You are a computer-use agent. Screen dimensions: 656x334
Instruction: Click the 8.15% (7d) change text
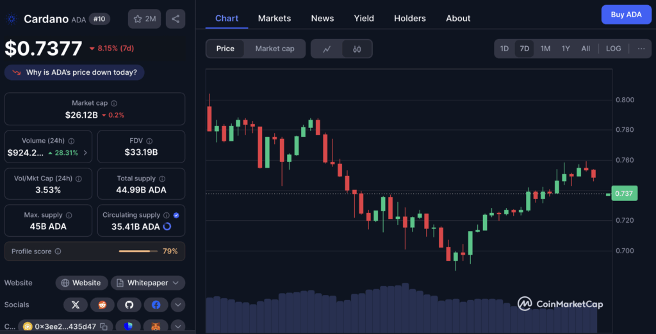coord(115,49)
